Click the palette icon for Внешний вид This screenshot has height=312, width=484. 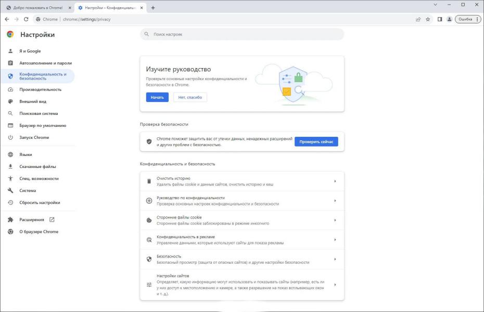[10, 101]
